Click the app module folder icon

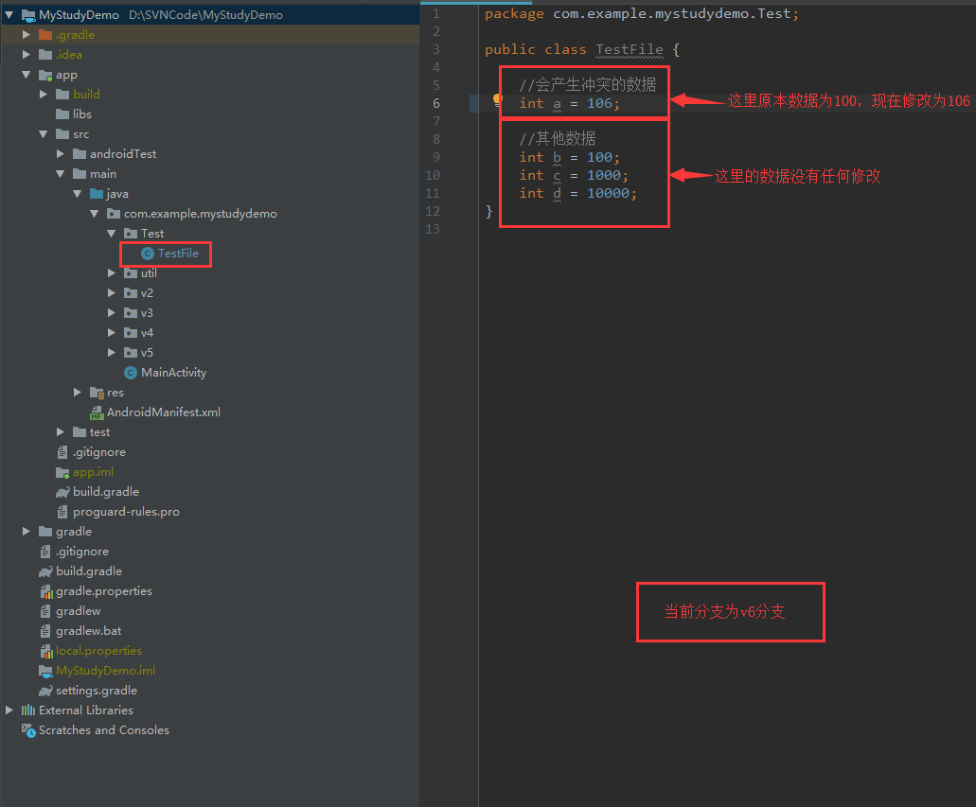(x=45, y=76)
